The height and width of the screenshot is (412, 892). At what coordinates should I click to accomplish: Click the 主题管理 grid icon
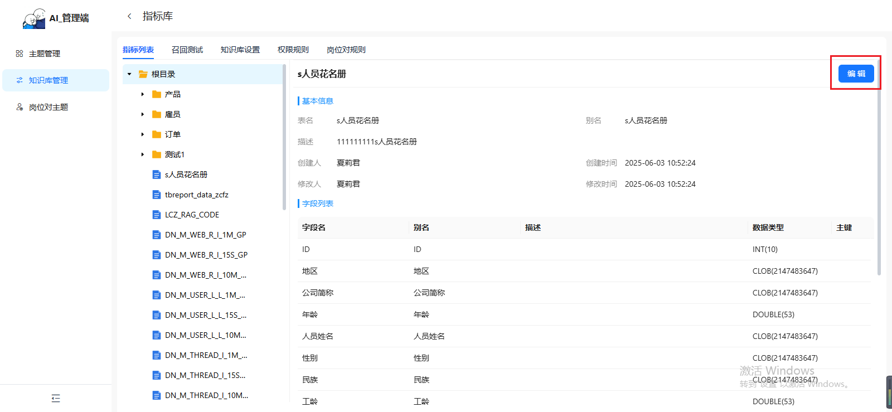pos(20,54)
